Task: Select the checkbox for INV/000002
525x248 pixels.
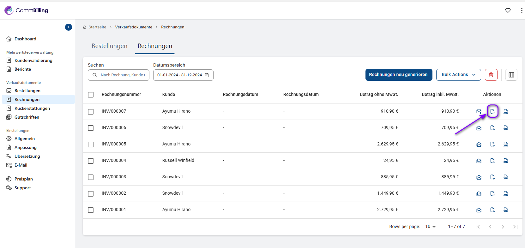Action: [x=91, y=193]
